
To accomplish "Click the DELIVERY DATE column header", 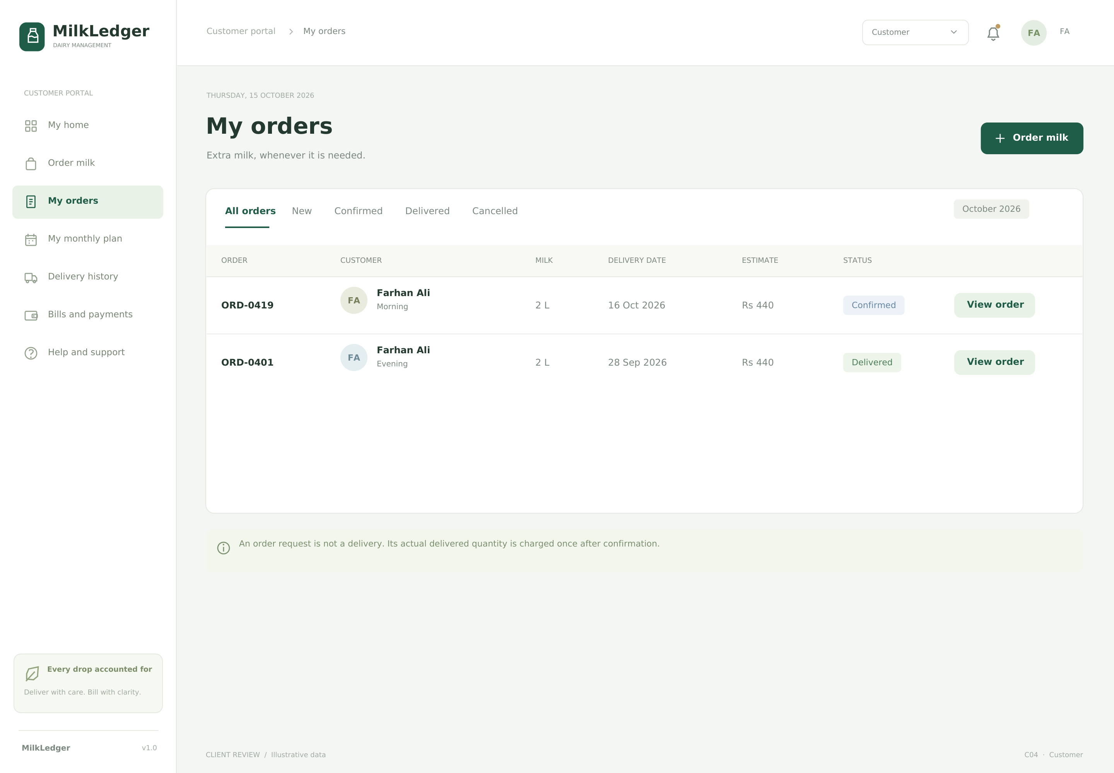I will point(637,260).
